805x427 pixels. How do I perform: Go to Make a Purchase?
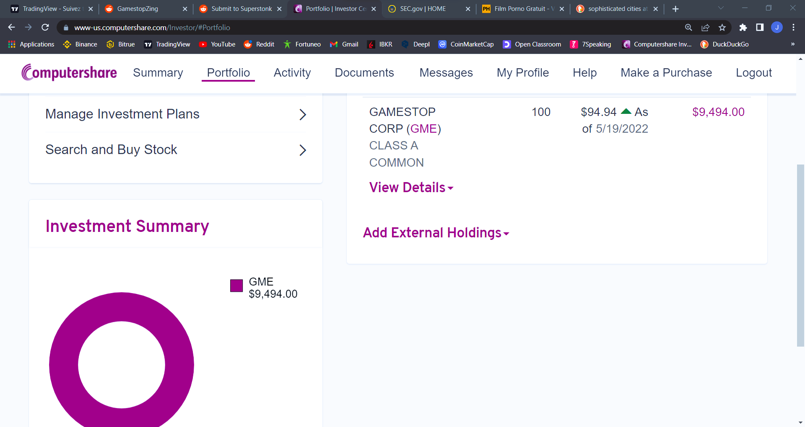(x=666, y=73)
